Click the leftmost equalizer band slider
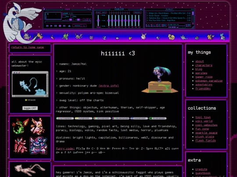237x177 pixels. [x=109, y=21]
